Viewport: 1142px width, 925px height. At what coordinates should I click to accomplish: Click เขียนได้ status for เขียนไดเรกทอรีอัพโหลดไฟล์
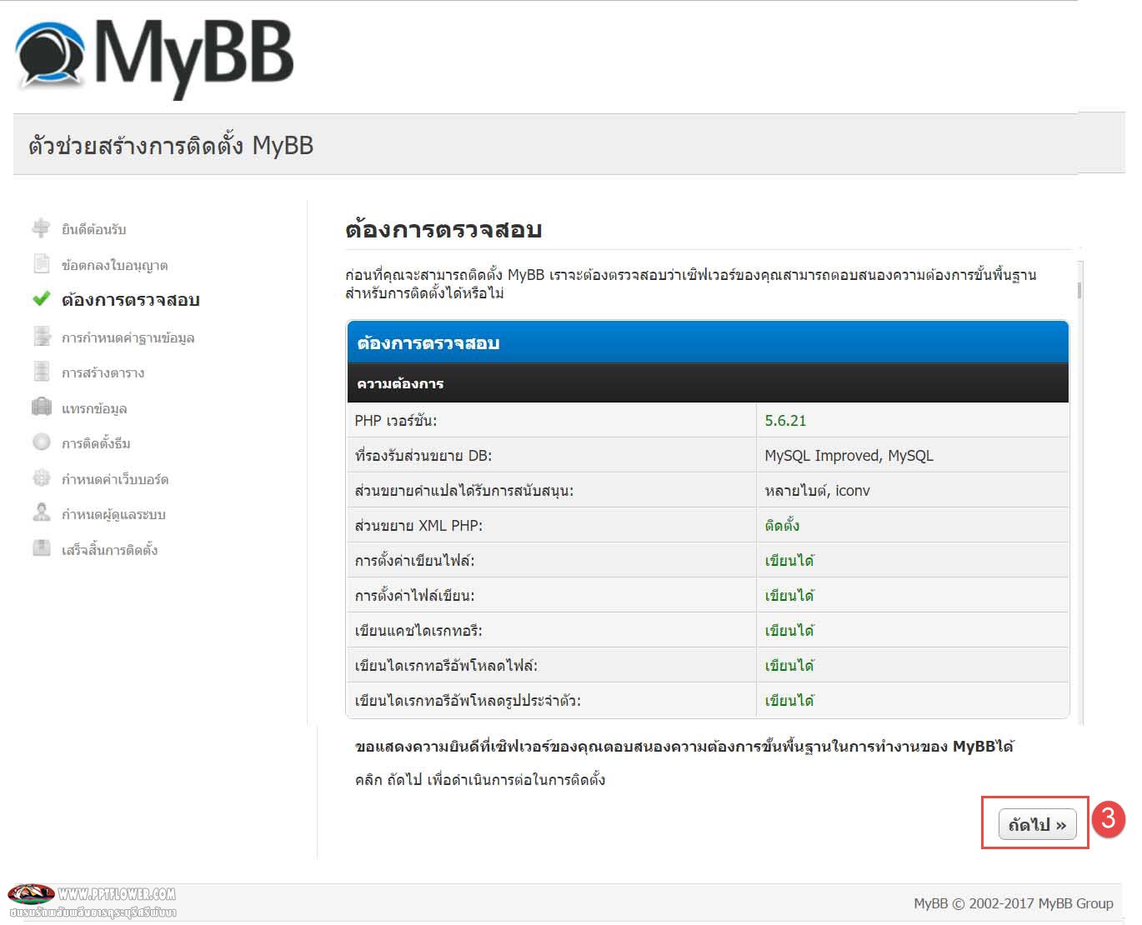[789, 666]
